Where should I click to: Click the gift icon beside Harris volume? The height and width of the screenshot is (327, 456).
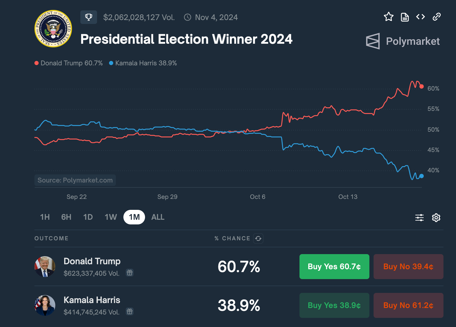(x=130, y=311)
